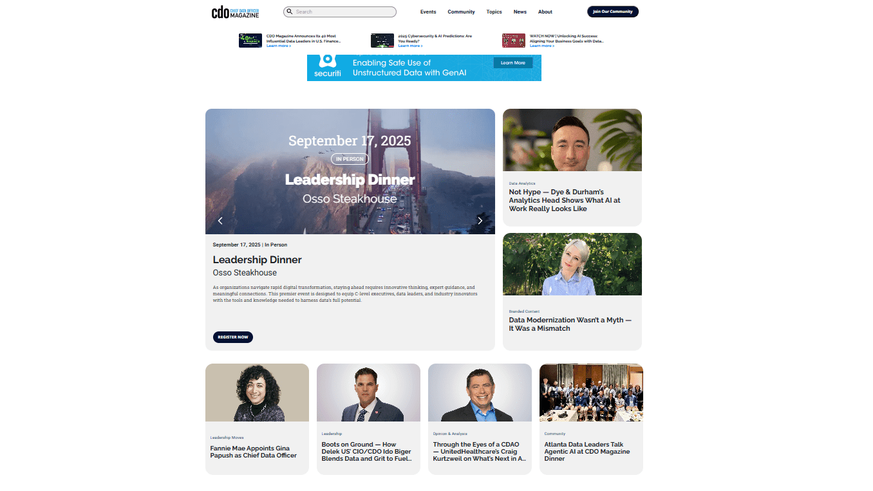Open the Data Modernization Wasn't a Myth article

[x=570, y=324]
